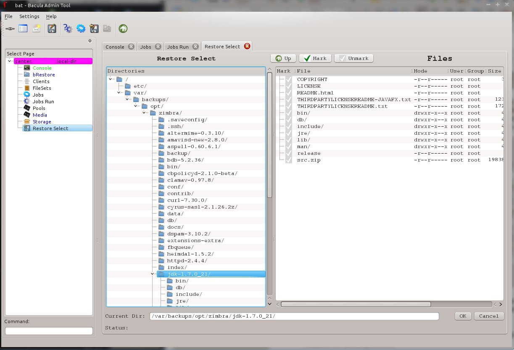Click the Command input field
The image size is (514, 350).
click(49, 331)
